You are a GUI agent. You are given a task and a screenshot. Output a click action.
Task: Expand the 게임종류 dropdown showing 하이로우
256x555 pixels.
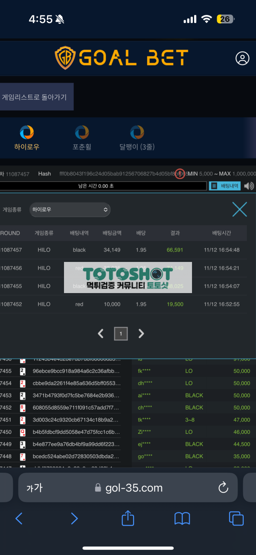pyautogui.click(x=70, y=210)
